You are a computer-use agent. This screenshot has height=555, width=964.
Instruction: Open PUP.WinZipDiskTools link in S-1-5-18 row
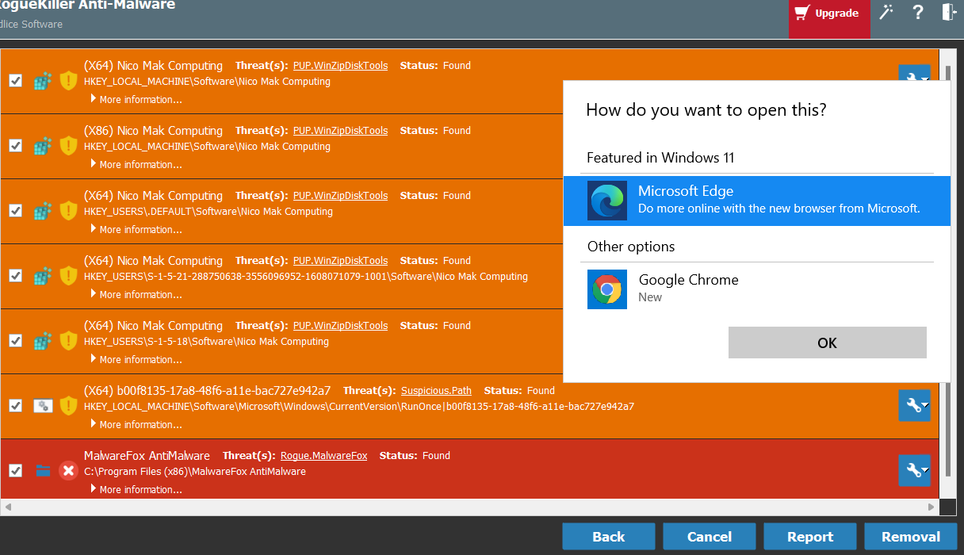(341, 326)
